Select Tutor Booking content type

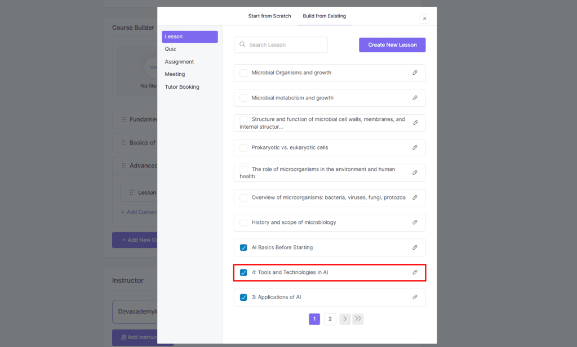[x=181, y=87]
